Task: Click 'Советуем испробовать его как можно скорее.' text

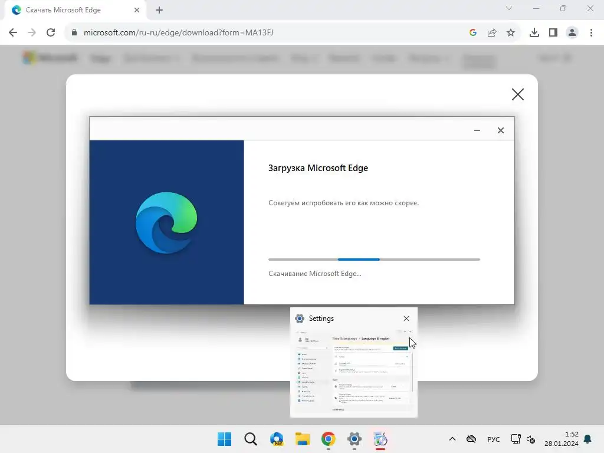Action: click(x=343, y=203)
